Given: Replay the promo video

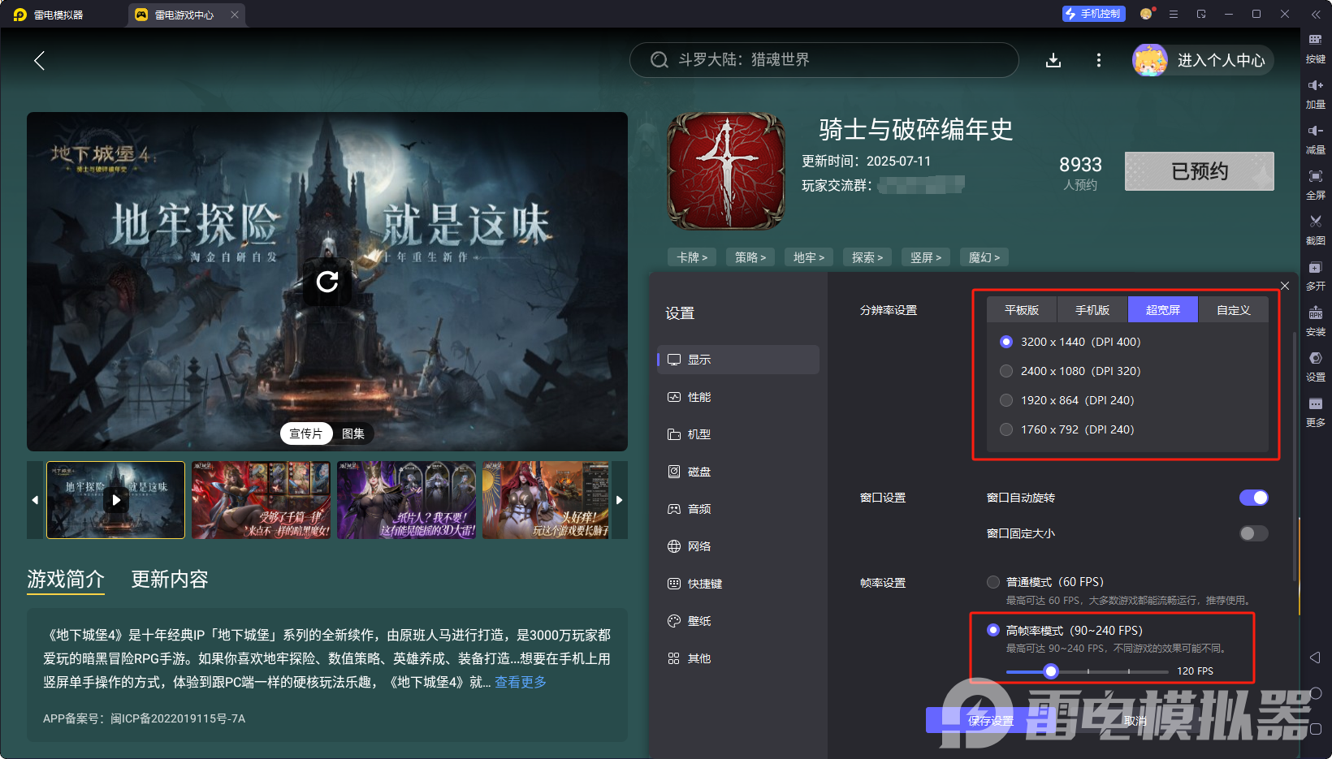Looking at the screenshot, I should (x=327, y=282).
